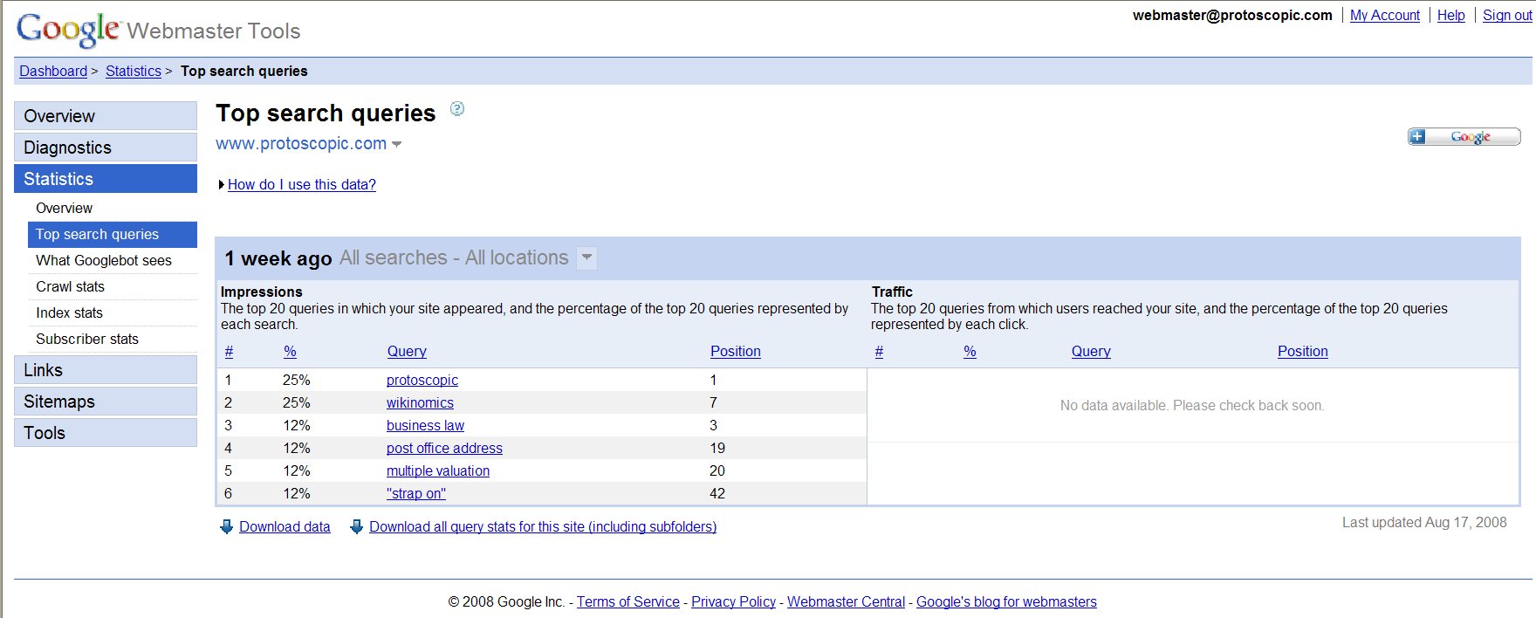
Task: Click position value 42 in the table
Action: coord(717,493)
